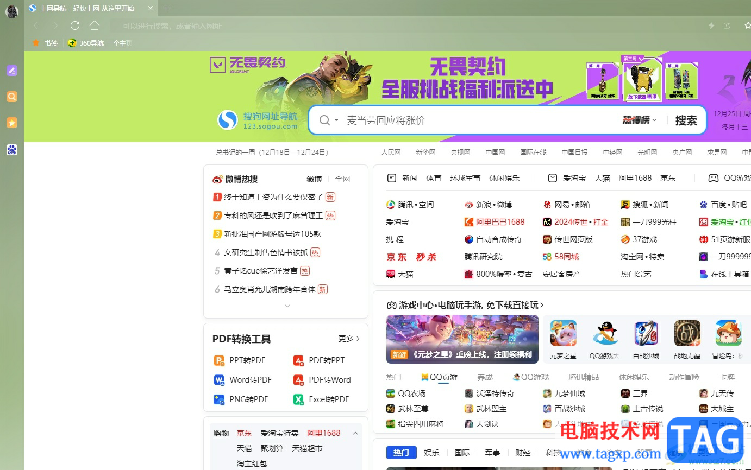The width and height of the screenshot is (751, 470).
Task: Bookmark this page with the star icon
Action: click(x=747, y=26)
